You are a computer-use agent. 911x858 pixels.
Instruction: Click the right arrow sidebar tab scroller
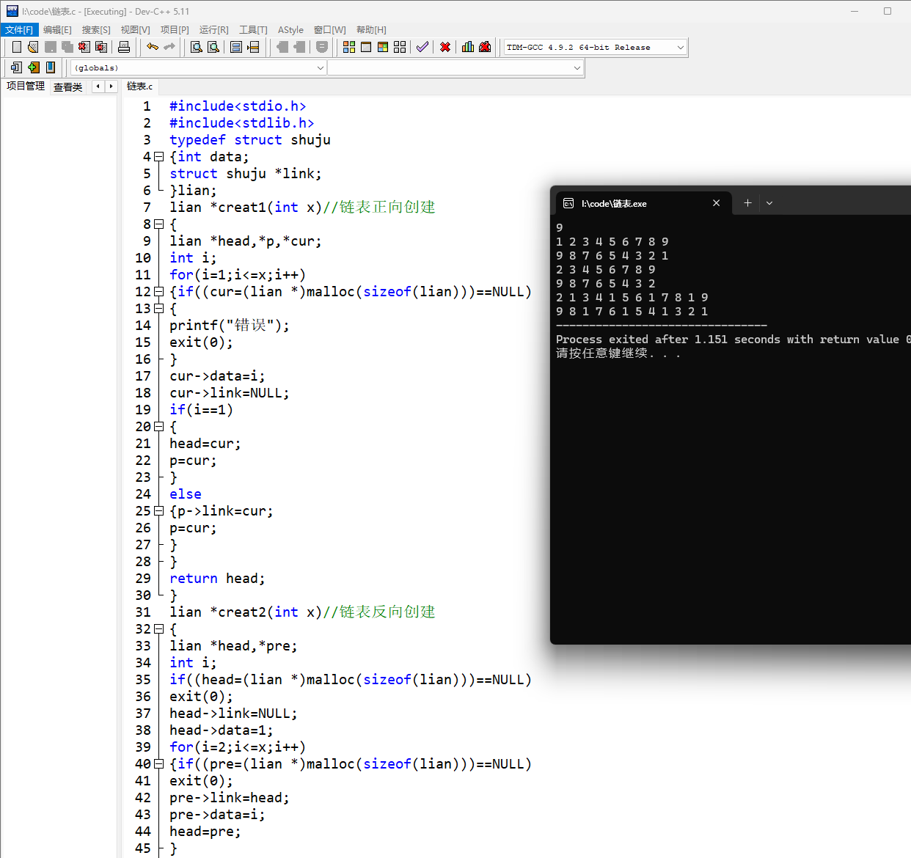click(x=111, y=87)
